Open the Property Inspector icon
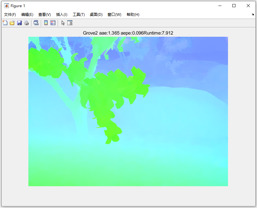Image resolution: width=257 pixels, height=208 pixels. [70, 23]
